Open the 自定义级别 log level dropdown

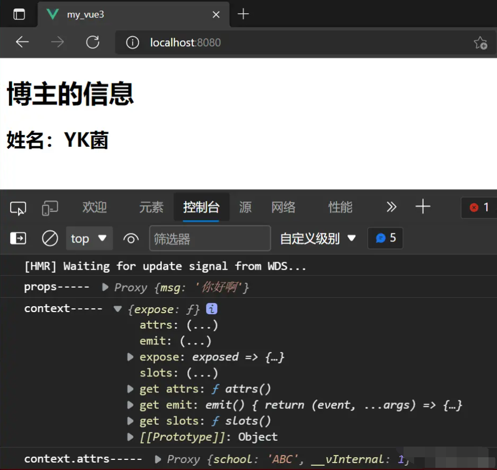(x=318, y=238)
